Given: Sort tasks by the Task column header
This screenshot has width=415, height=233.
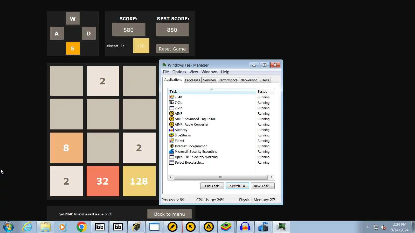Looking at the screenshot, I should pos(212,91).
